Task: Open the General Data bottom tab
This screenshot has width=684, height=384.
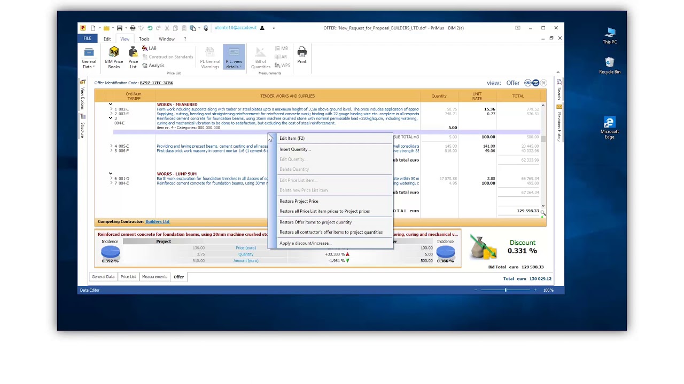Action: [103, 277]
